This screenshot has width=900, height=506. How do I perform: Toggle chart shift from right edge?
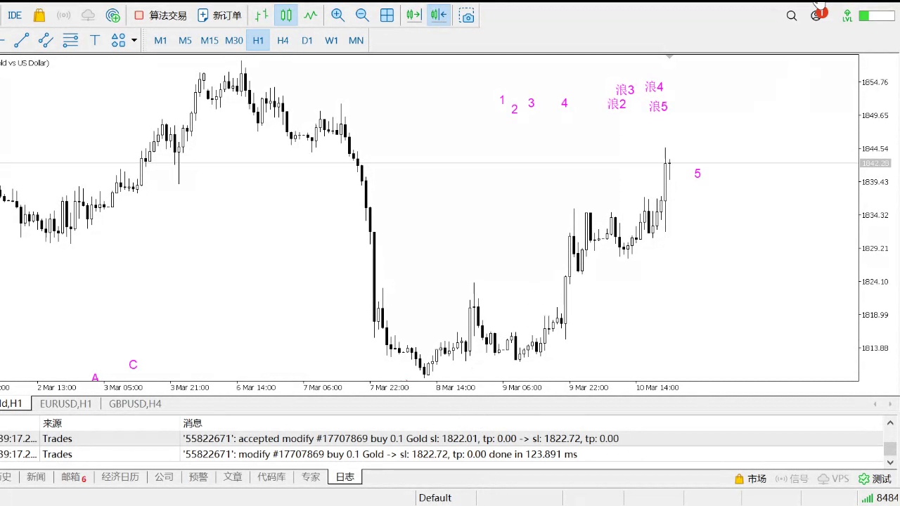click(439, 15)
